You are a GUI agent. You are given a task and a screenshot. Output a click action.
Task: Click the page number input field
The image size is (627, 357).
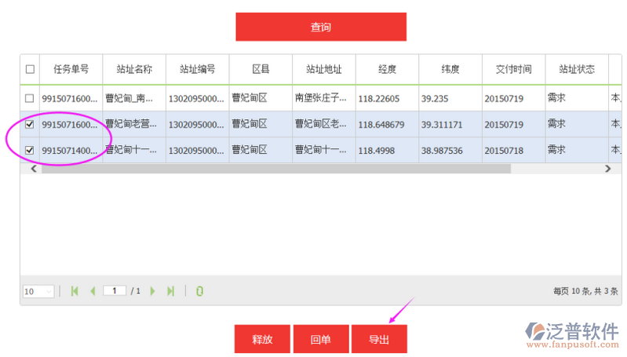(x=115, y=290)
